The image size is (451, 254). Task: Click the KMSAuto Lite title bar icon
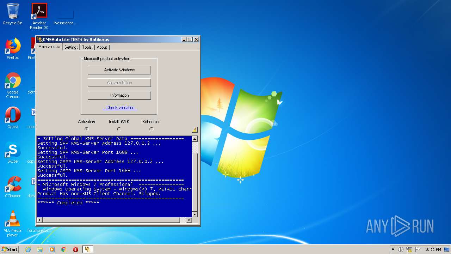pos(40,40)
